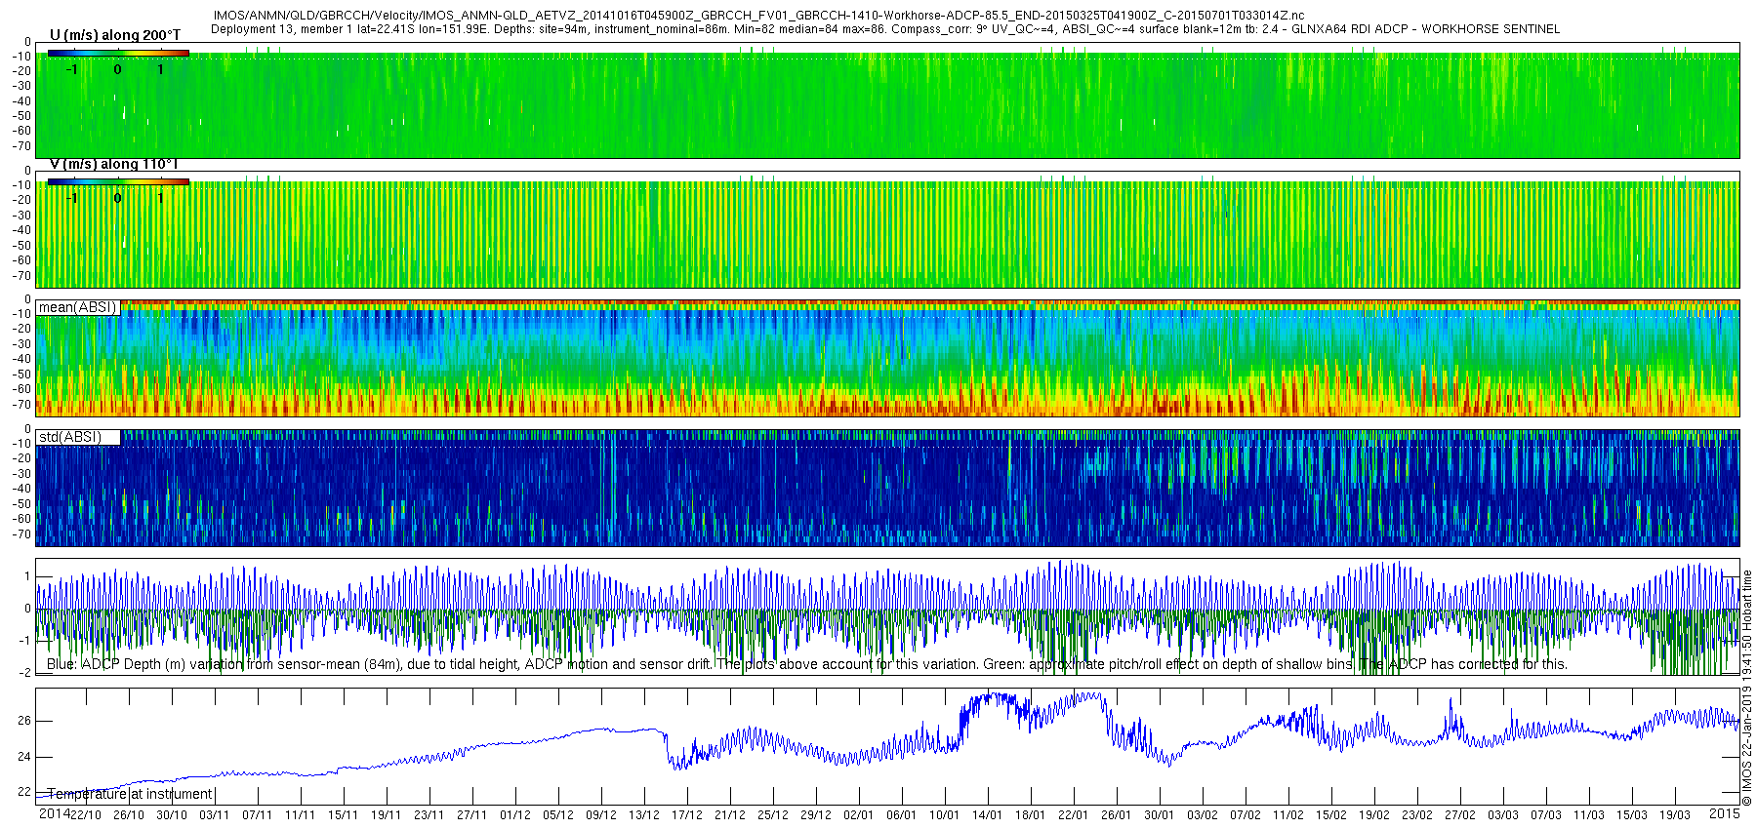
Task: Click the V velocity colorbar legend
Action: [x=118, y=182]
